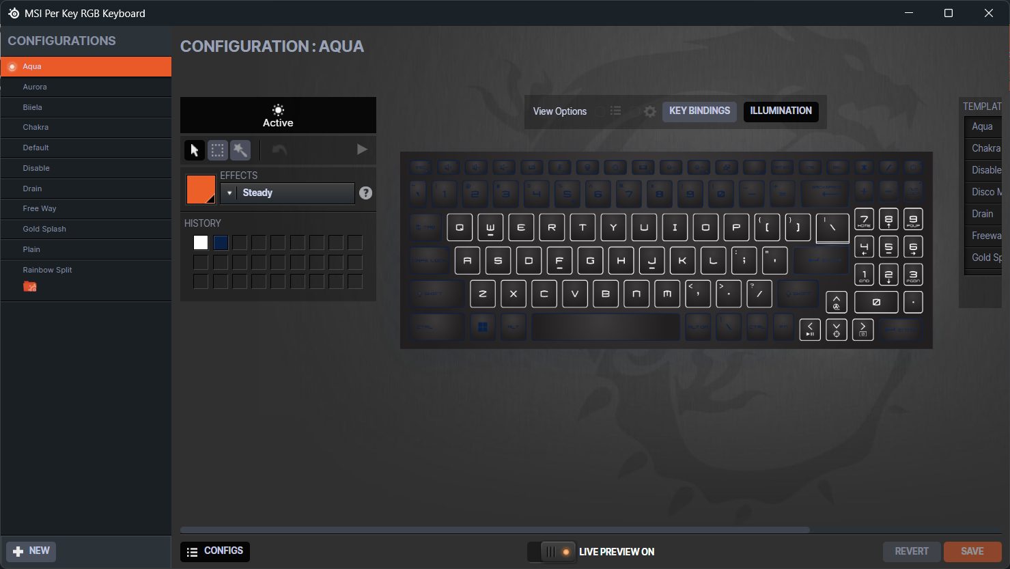Image resolution: width=1010 pixels, height=569 pixels.
Task: Switch to the Illumination tab
Action: pos(781,111)
